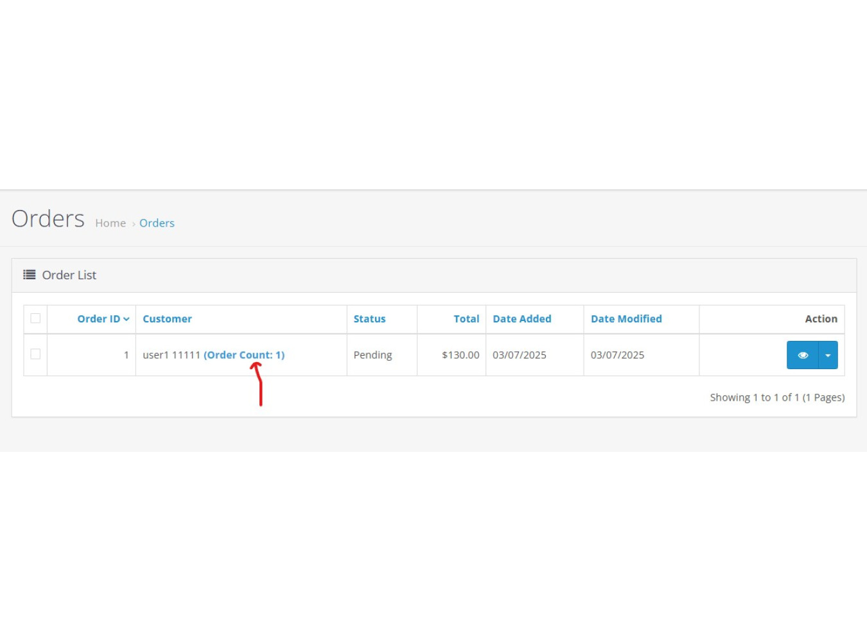Viewport: 867px width, 642px height.
Task: Sort orders by Customer column header
Action: click(x=167, y=319)
